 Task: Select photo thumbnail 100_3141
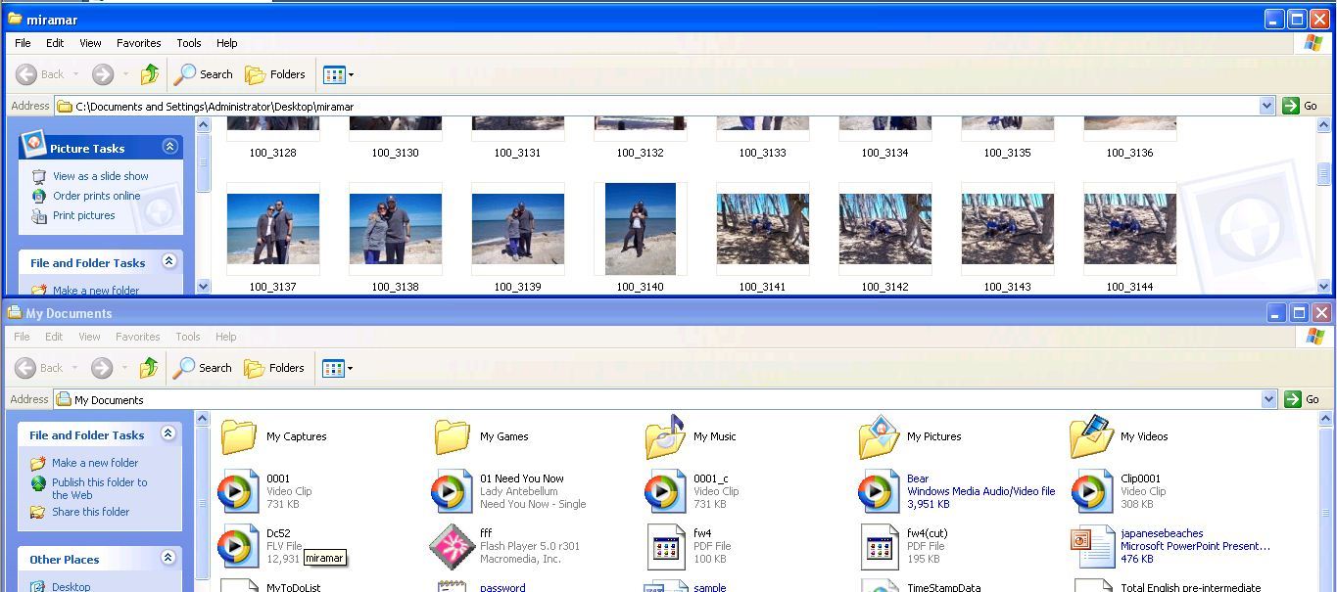pyautogui.click(x=762, y=229)
